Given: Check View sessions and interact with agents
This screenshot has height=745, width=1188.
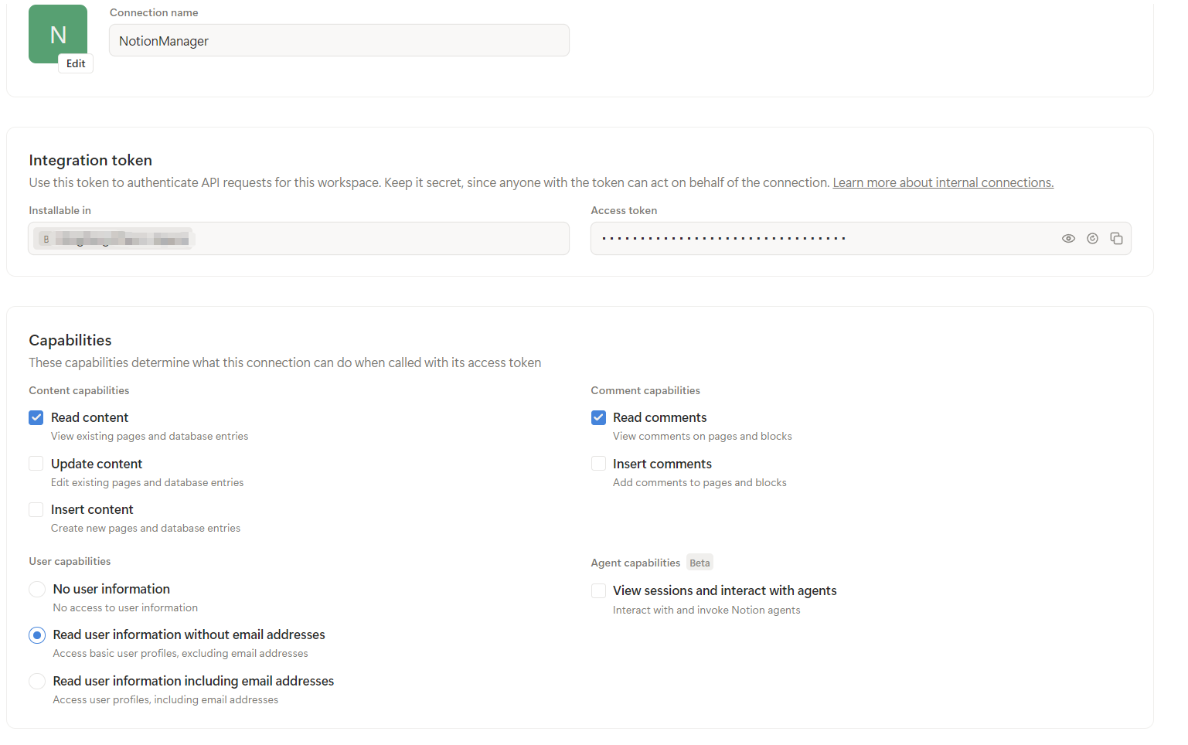Looking at the screenshot, I should click(599, 591).
